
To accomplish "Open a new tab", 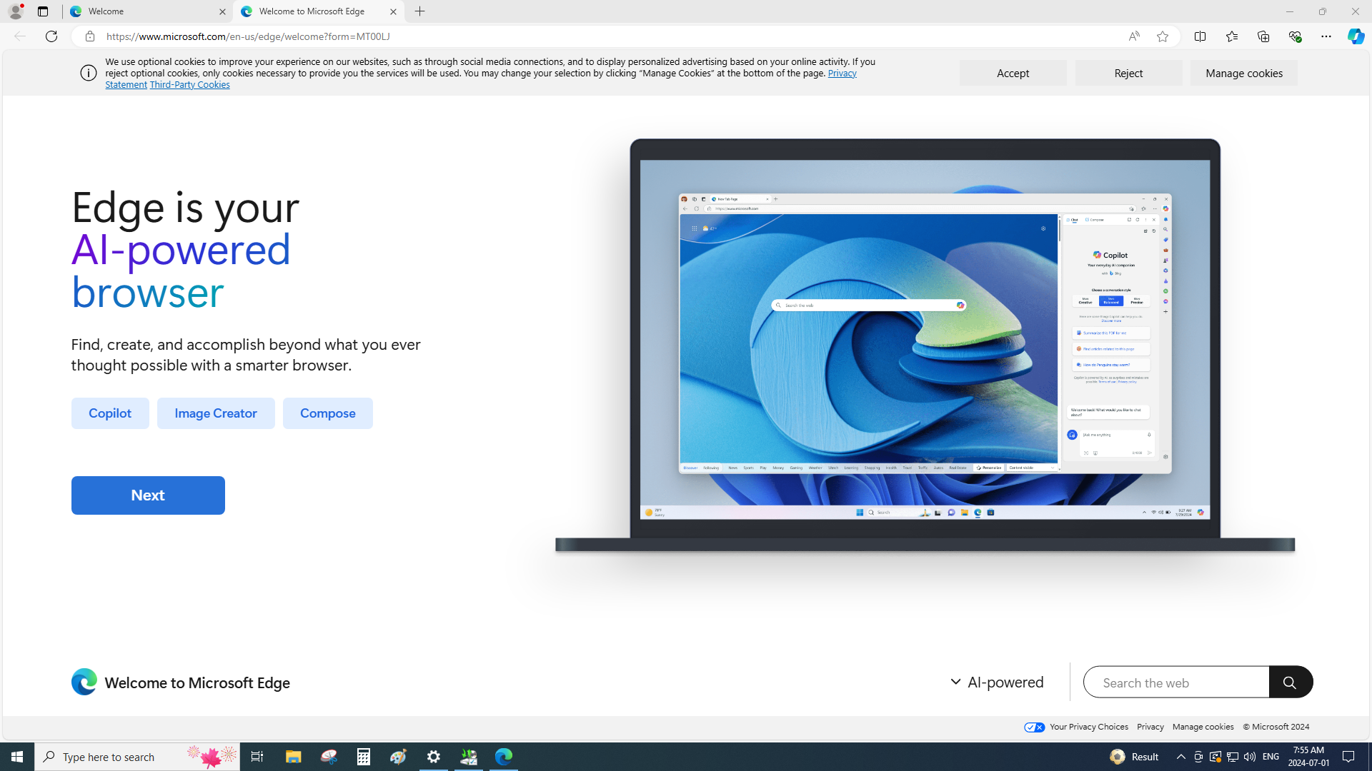I will coord(420,11).
